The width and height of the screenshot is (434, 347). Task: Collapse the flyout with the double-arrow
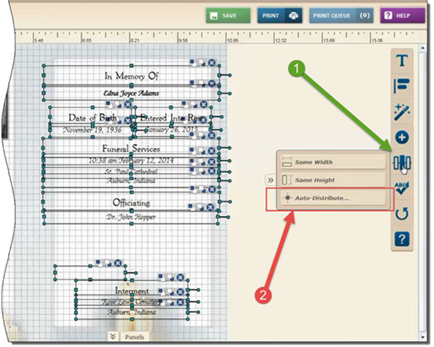pos(270,180)
